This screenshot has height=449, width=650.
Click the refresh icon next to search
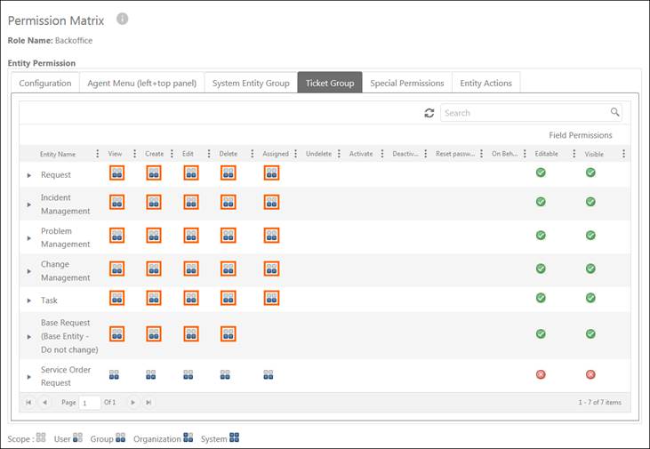click(x=429, y=113)
